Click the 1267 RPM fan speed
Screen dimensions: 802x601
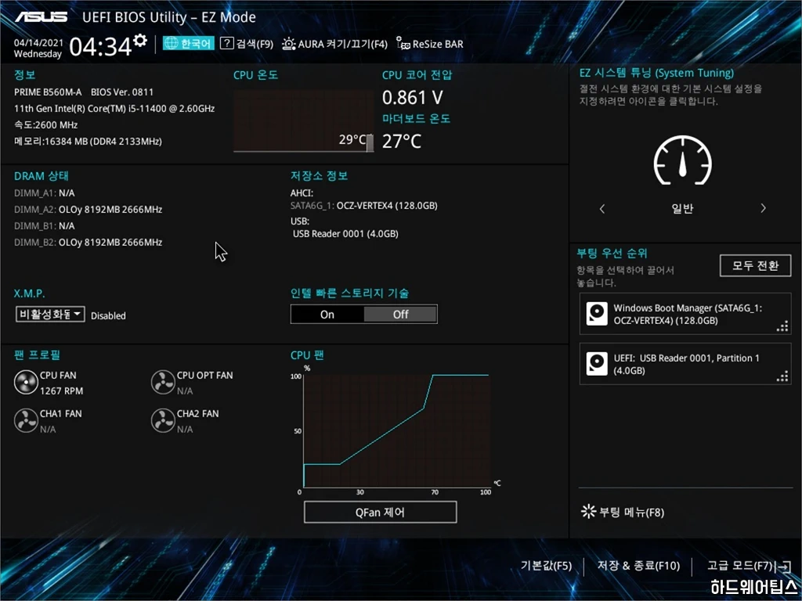(61, 391)
